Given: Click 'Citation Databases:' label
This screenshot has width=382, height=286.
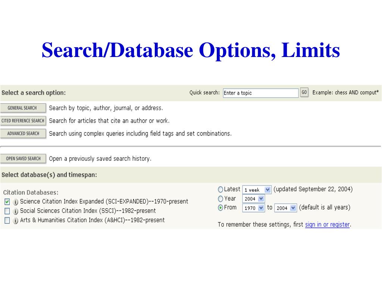Looking at the screenshot, I should [x=31, y=193].
